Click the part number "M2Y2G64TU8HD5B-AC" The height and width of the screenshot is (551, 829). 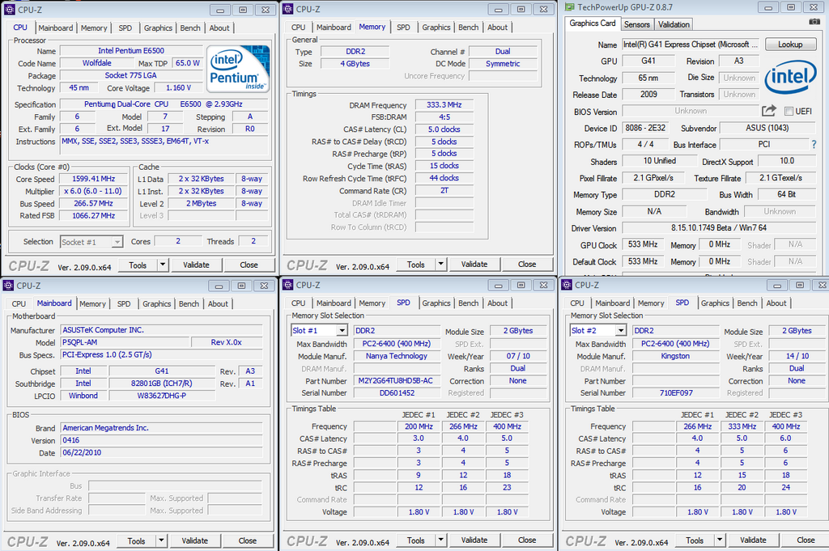[395, 381]
